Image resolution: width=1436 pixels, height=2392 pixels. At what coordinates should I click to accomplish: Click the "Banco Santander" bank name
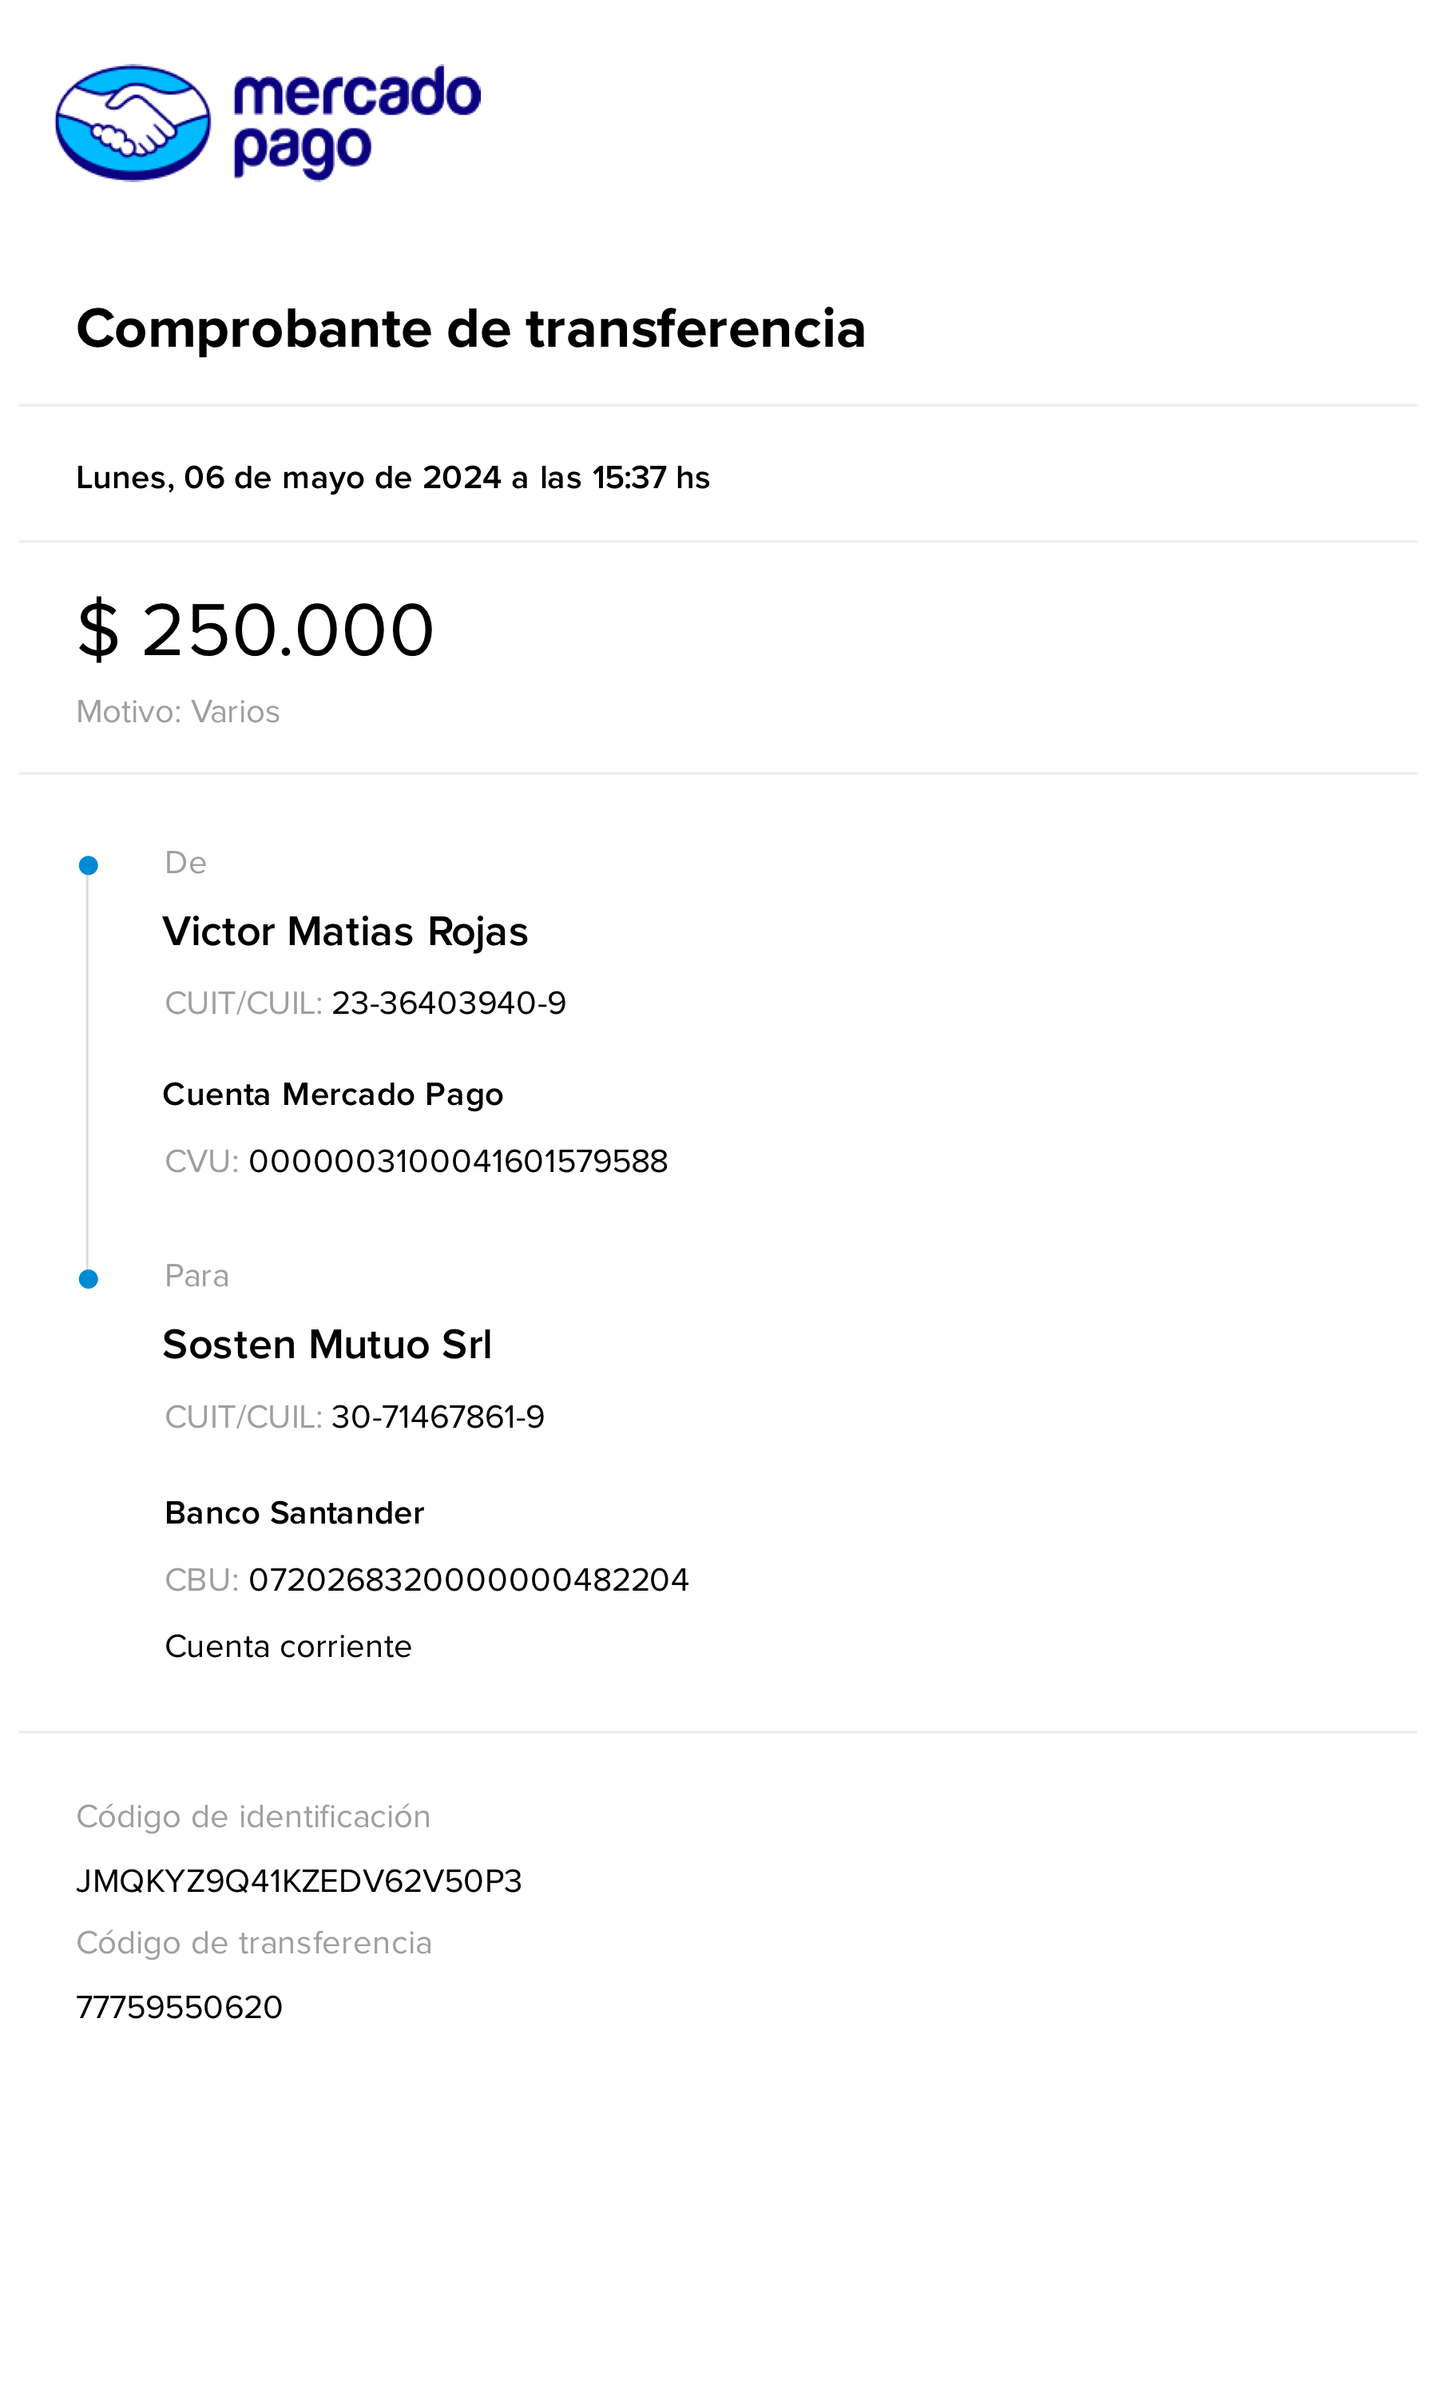click(294, 1512)
